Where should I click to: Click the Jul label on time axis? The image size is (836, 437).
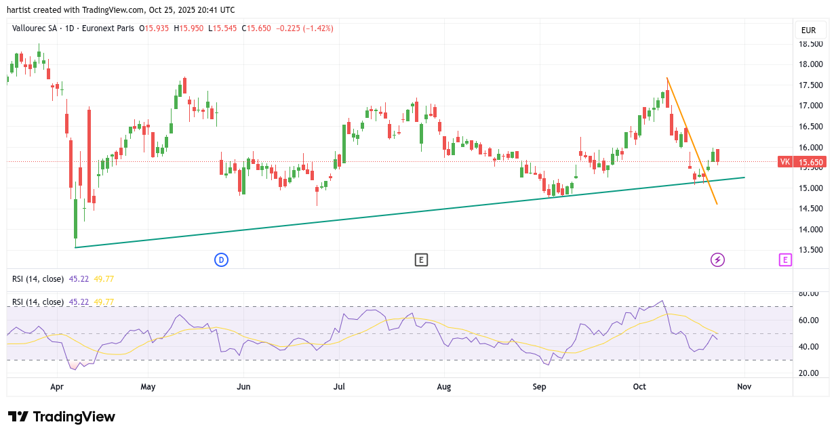(339, 387)
